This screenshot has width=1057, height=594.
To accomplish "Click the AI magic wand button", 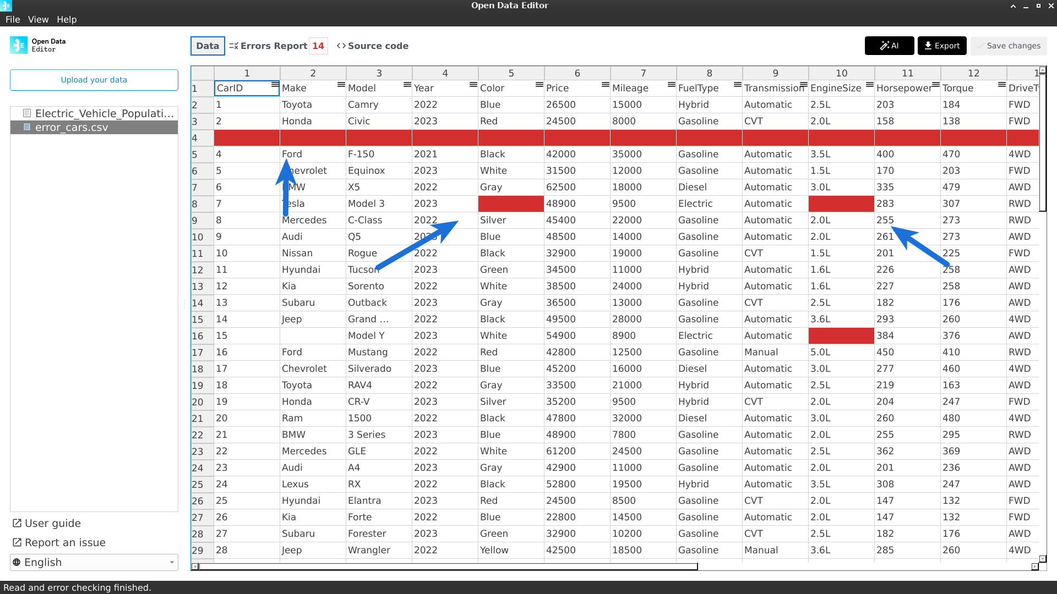I will point(889,46).
